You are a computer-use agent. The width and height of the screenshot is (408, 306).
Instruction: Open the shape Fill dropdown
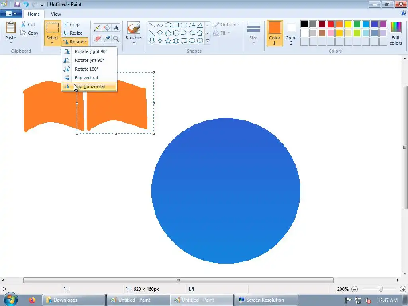(x=222, y=33)
